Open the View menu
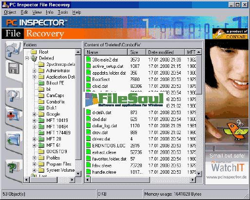Image resolution: width=250 pixels, height=200 pixels. 37,12
